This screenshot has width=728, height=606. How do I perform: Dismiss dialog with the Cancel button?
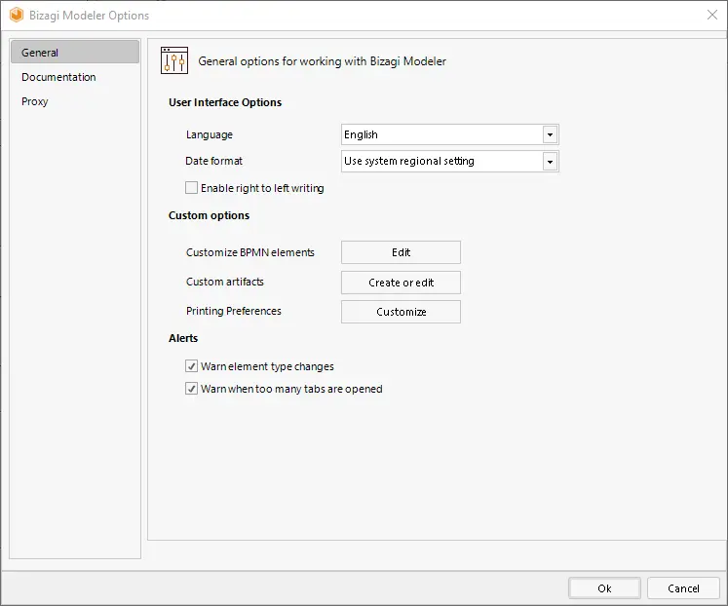[x=683, y=588]
